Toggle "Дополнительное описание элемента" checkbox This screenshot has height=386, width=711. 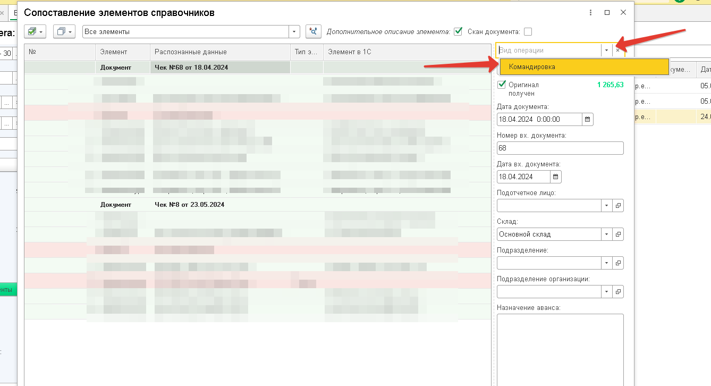click(458, 31)
